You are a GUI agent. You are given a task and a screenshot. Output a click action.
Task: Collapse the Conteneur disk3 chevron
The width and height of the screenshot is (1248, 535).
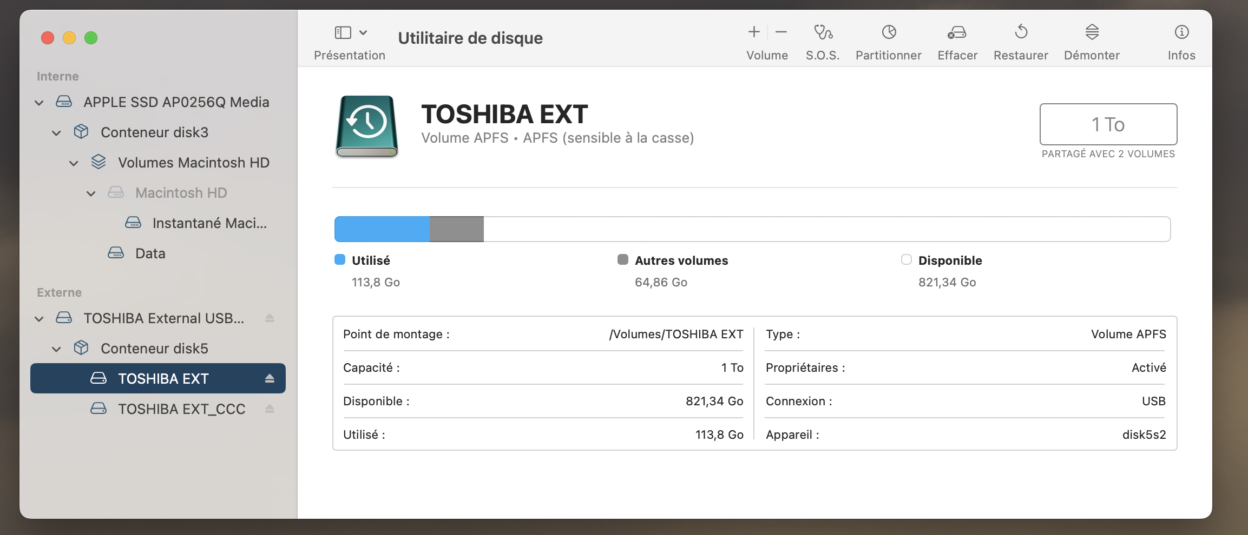pyautogui.click(x=56, y=132)
